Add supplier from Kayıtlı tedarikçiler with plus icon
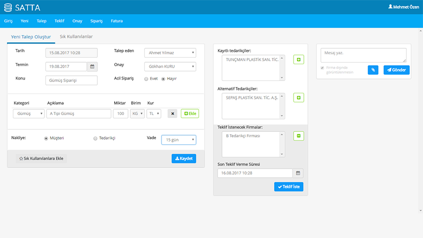This screenshot has width=423, height=238. pos(298,60)
